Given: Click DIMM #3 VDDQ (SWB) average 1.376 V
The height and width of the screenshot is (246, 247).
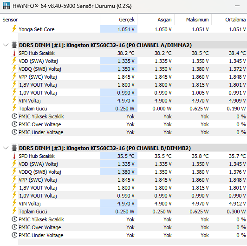Looking at the screenshot, I should 237,172.
